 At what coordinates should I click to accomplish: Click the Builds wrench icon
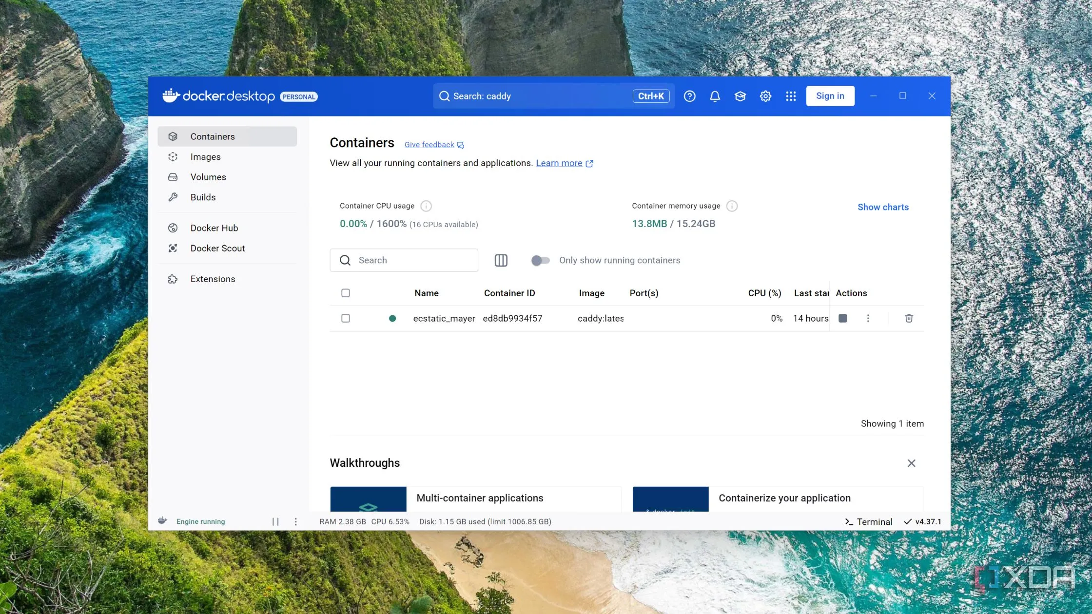[173, 197]
